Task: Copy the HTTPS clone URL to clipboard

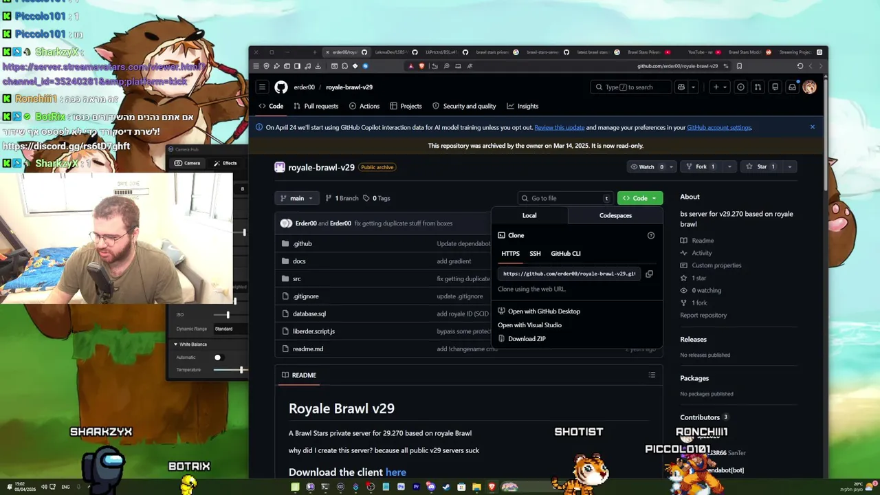Action: coord(649,274)
